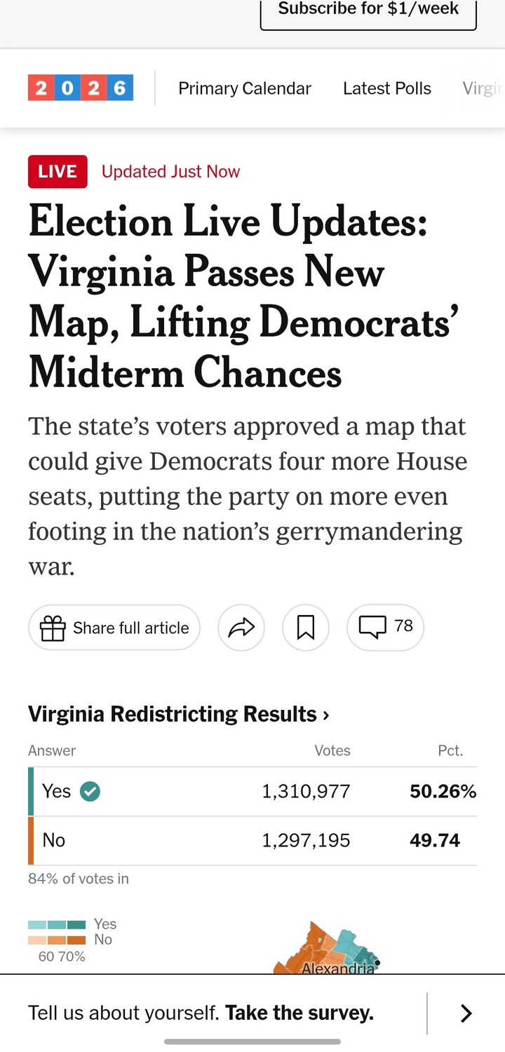505x1052 pixels.
Task: Select the partially visible Virginia tab
Action: click(x=483, y=88)
